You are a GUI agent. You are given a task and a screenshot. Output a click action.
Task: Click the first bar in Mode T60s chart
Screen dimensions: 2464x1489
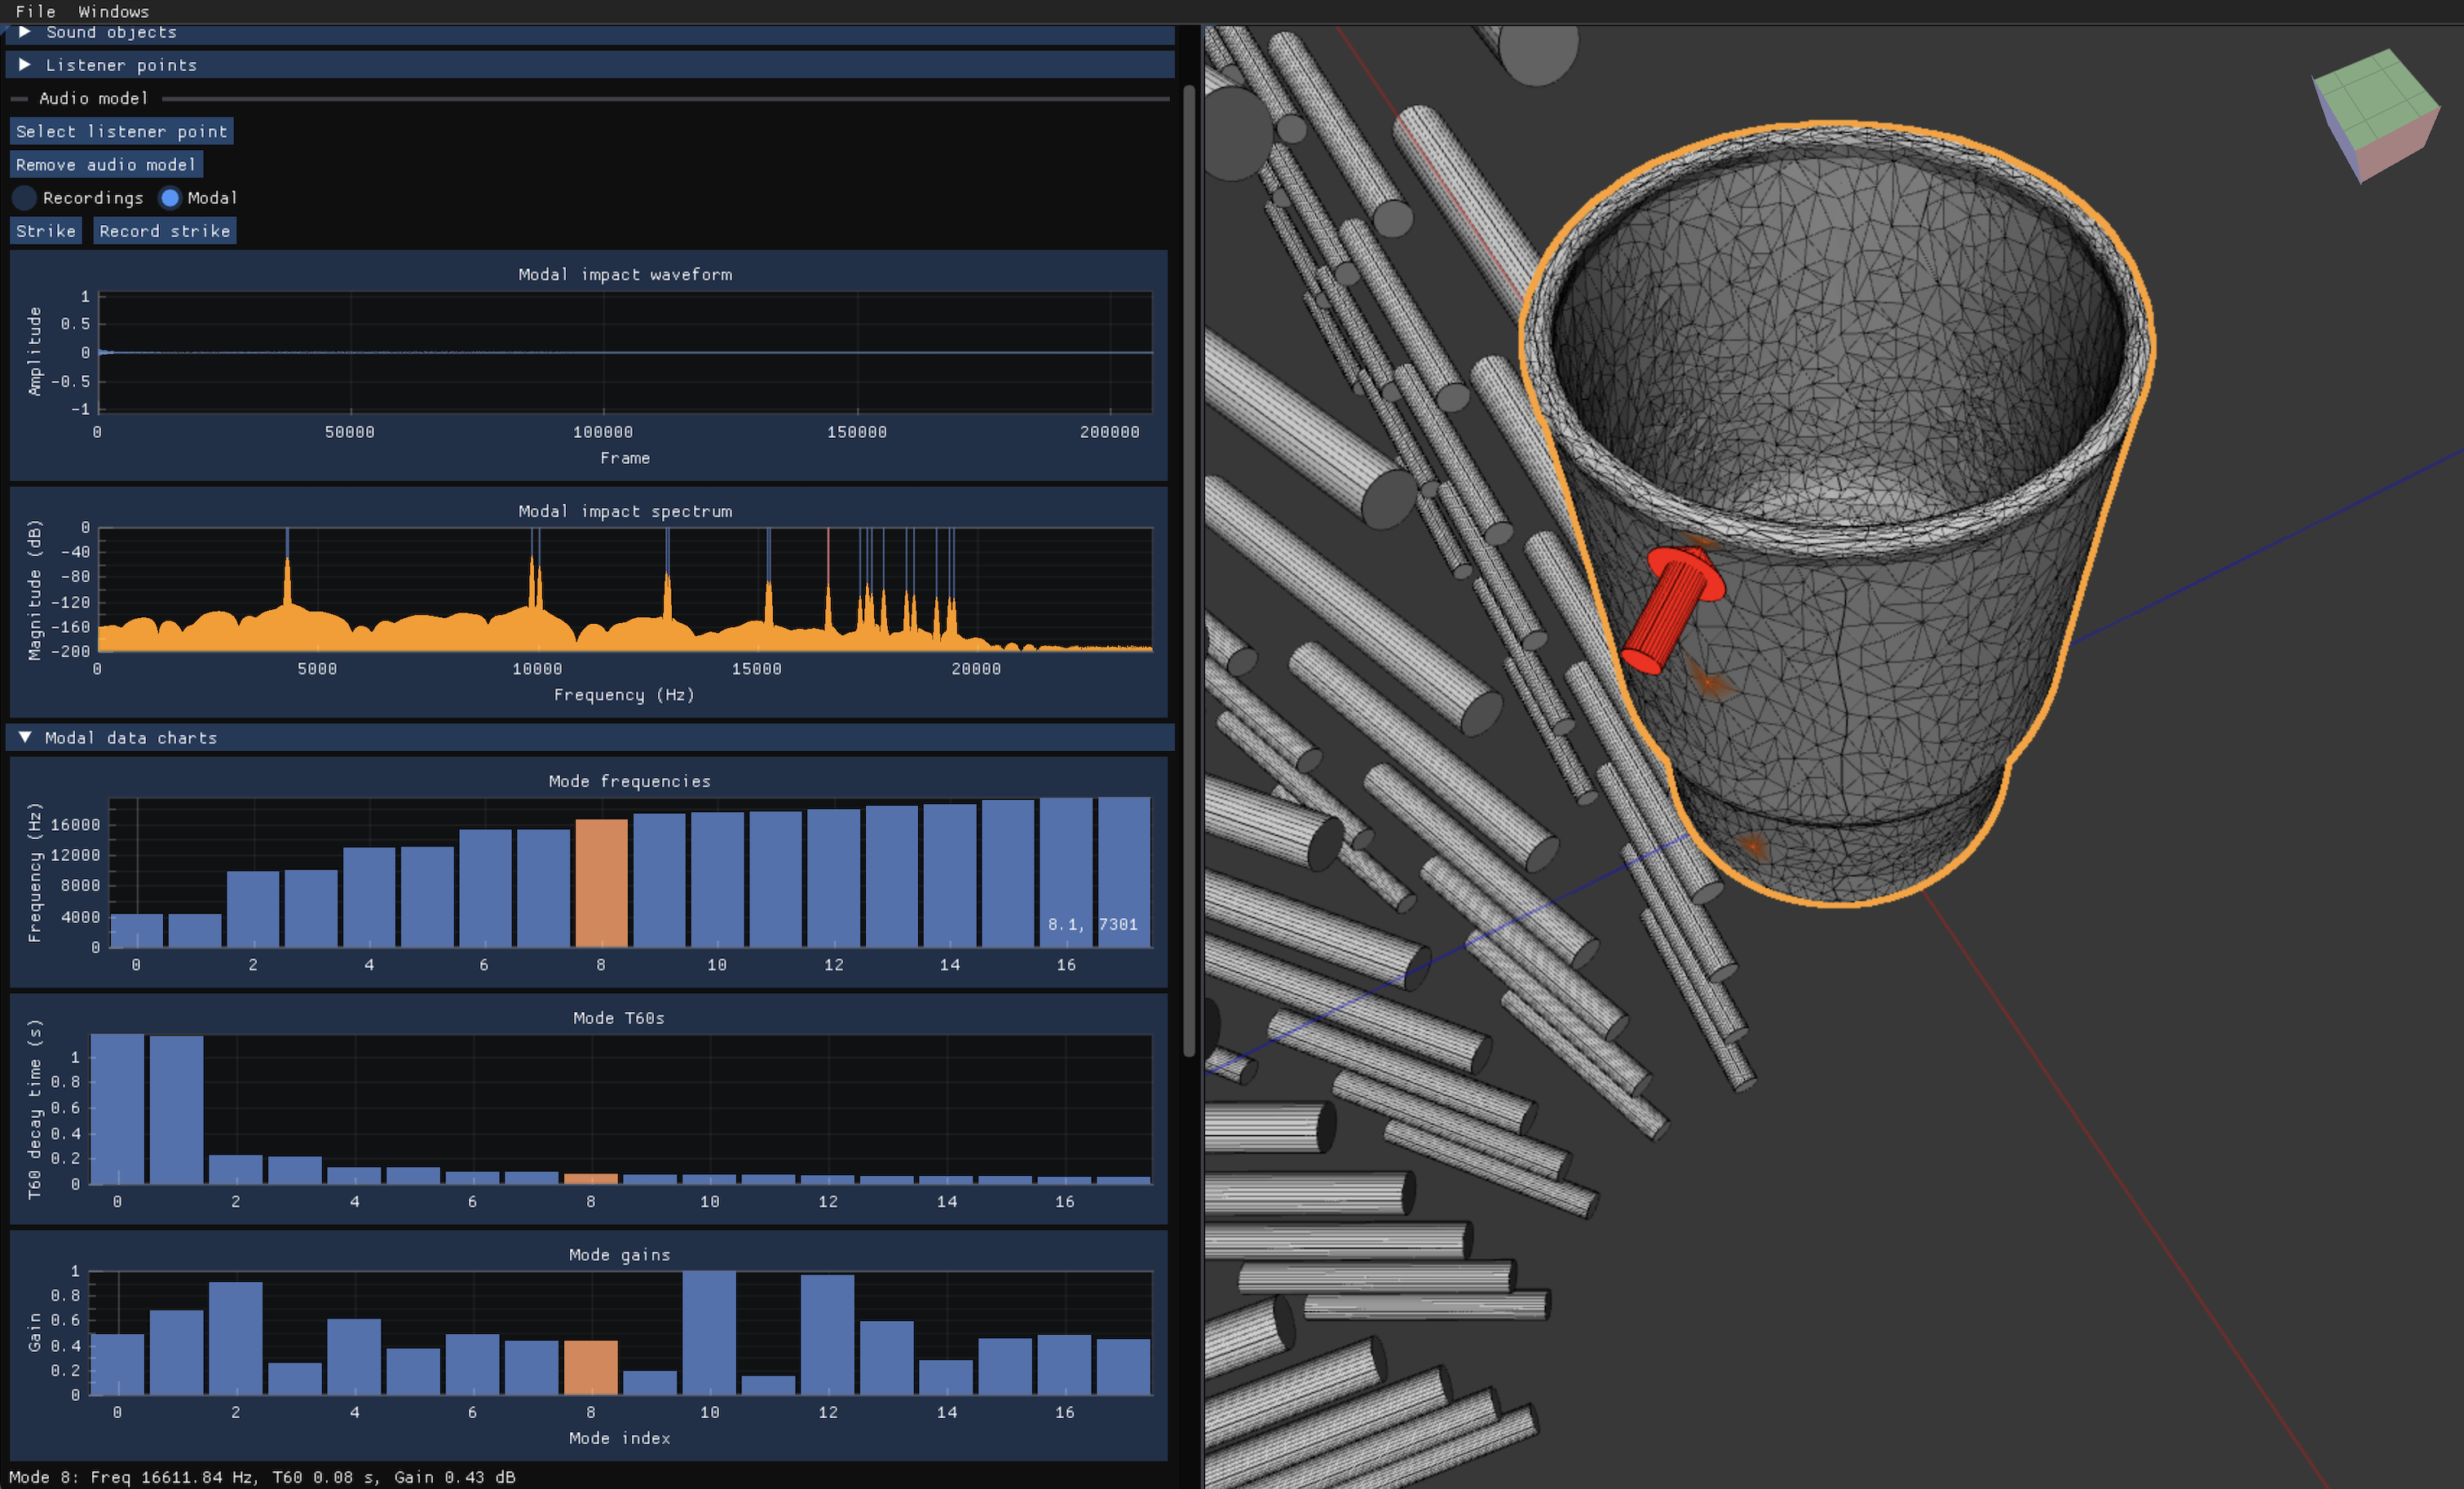[x=117, y=1109]
